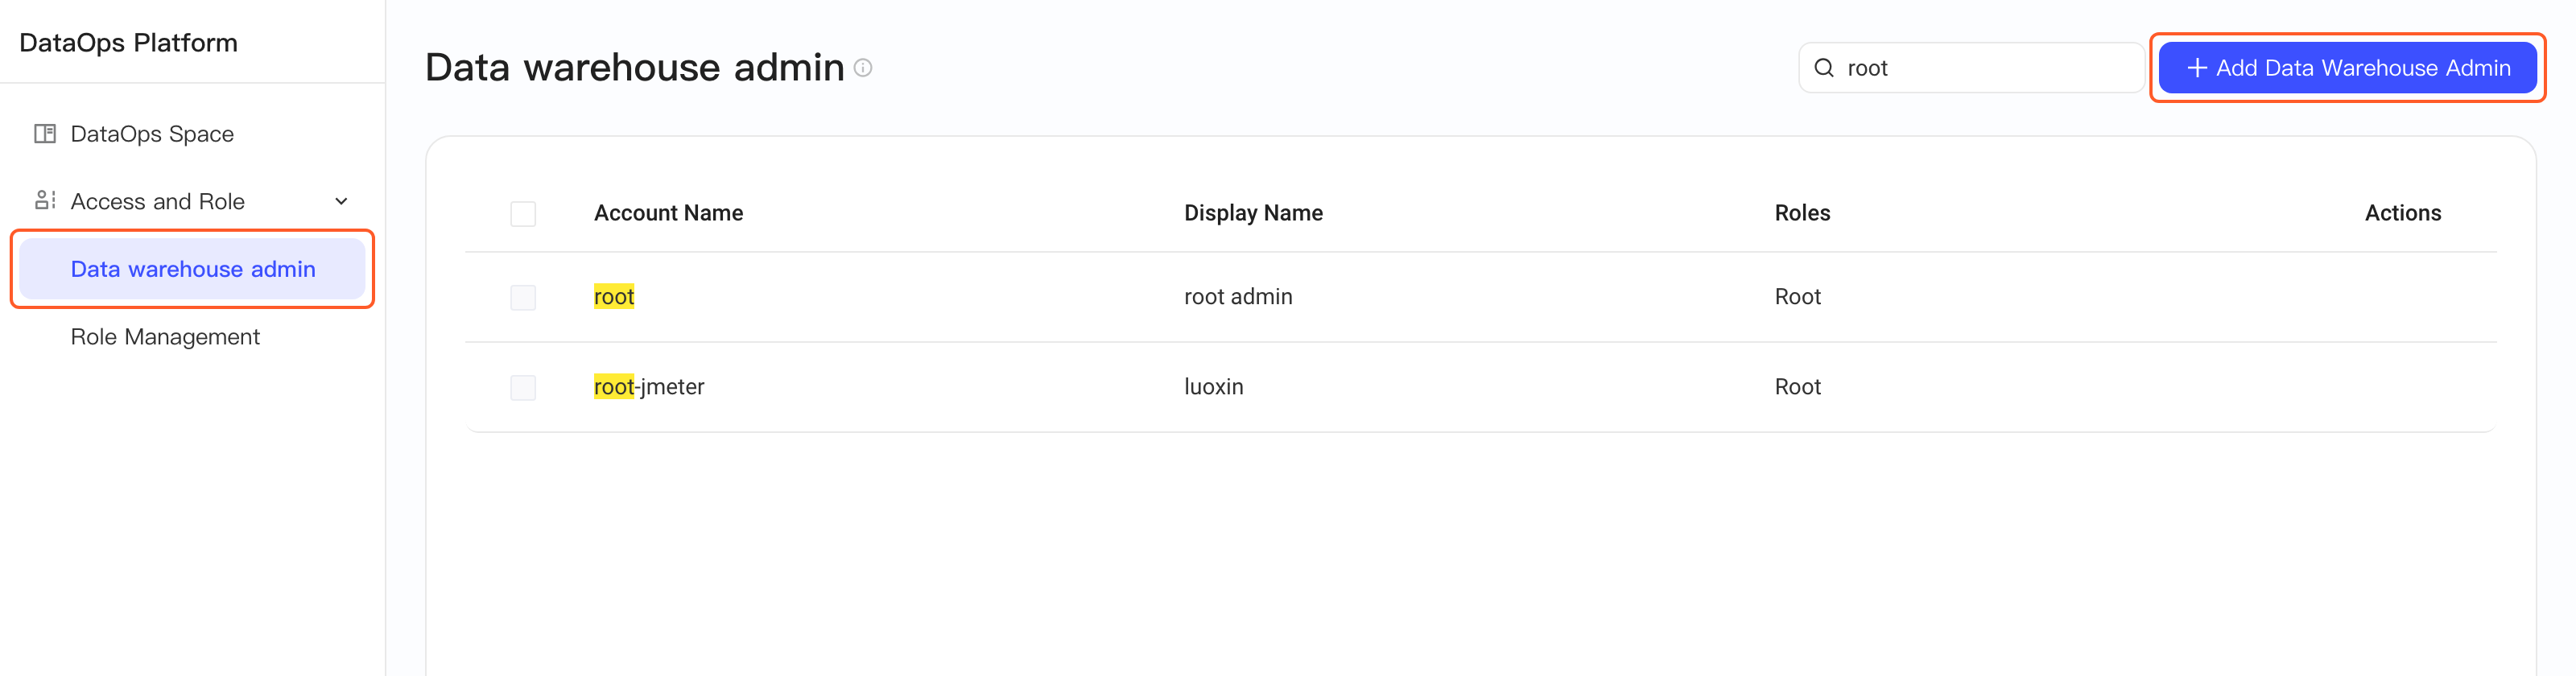The width and height of the screenshot is (2576, 676).
Task: Select DataOps Space in the sidebar
Action: pos(152,134)
